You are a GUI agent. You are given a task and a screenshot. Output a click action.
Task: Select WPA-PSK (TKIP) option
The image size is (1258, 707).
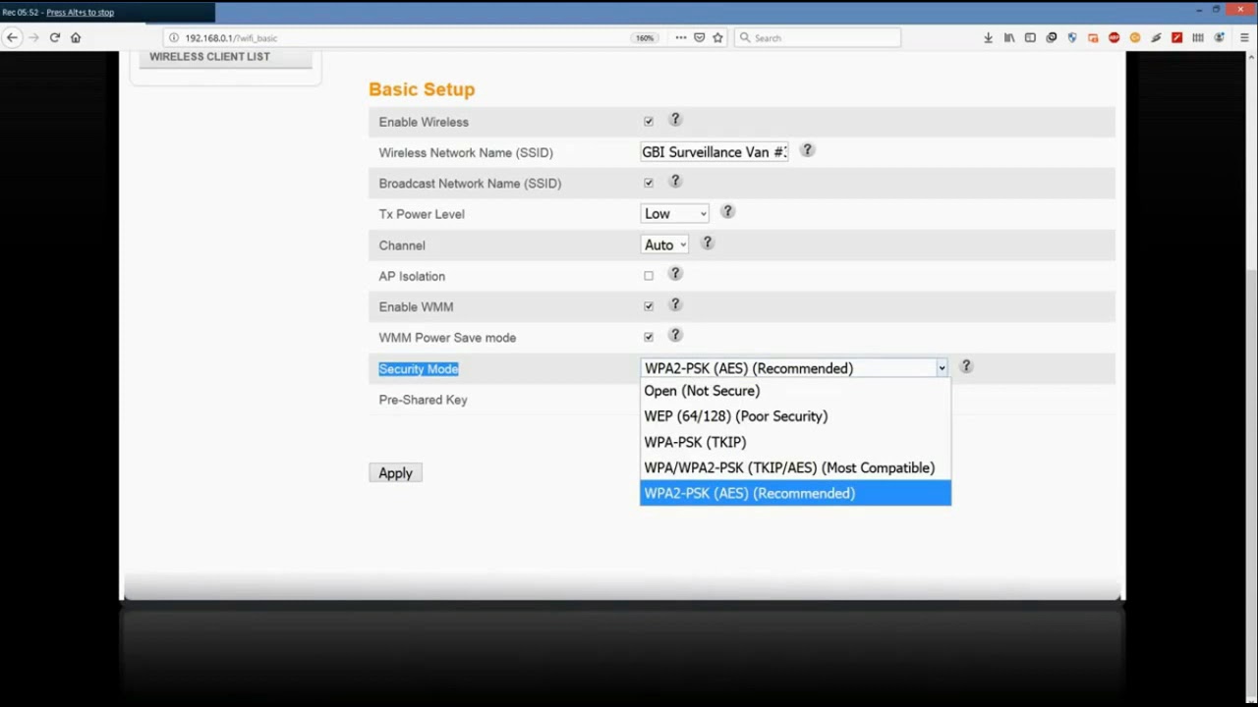point(795,442)
